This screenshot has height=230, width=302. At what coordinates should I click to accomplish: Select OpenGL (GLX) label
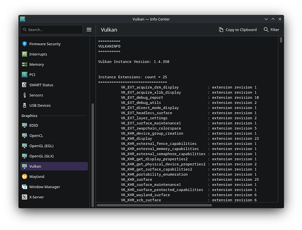coord(41,156)
